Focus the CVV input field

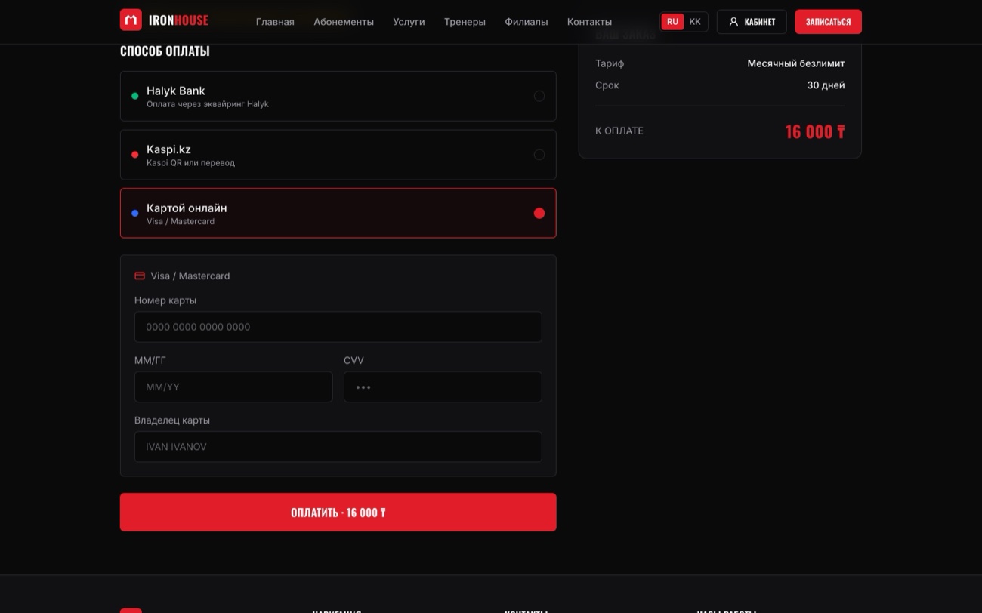point(443,387)
